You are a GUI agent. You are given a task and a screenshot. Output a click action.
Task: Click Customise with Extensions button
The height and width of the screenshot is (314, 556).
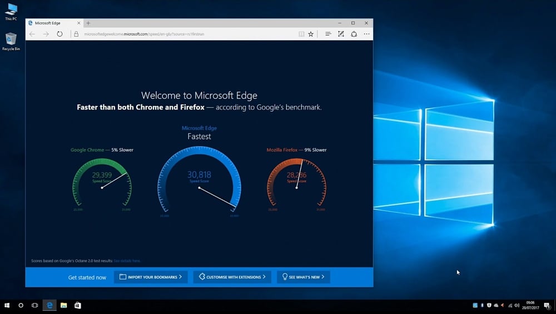pos(232,277)
